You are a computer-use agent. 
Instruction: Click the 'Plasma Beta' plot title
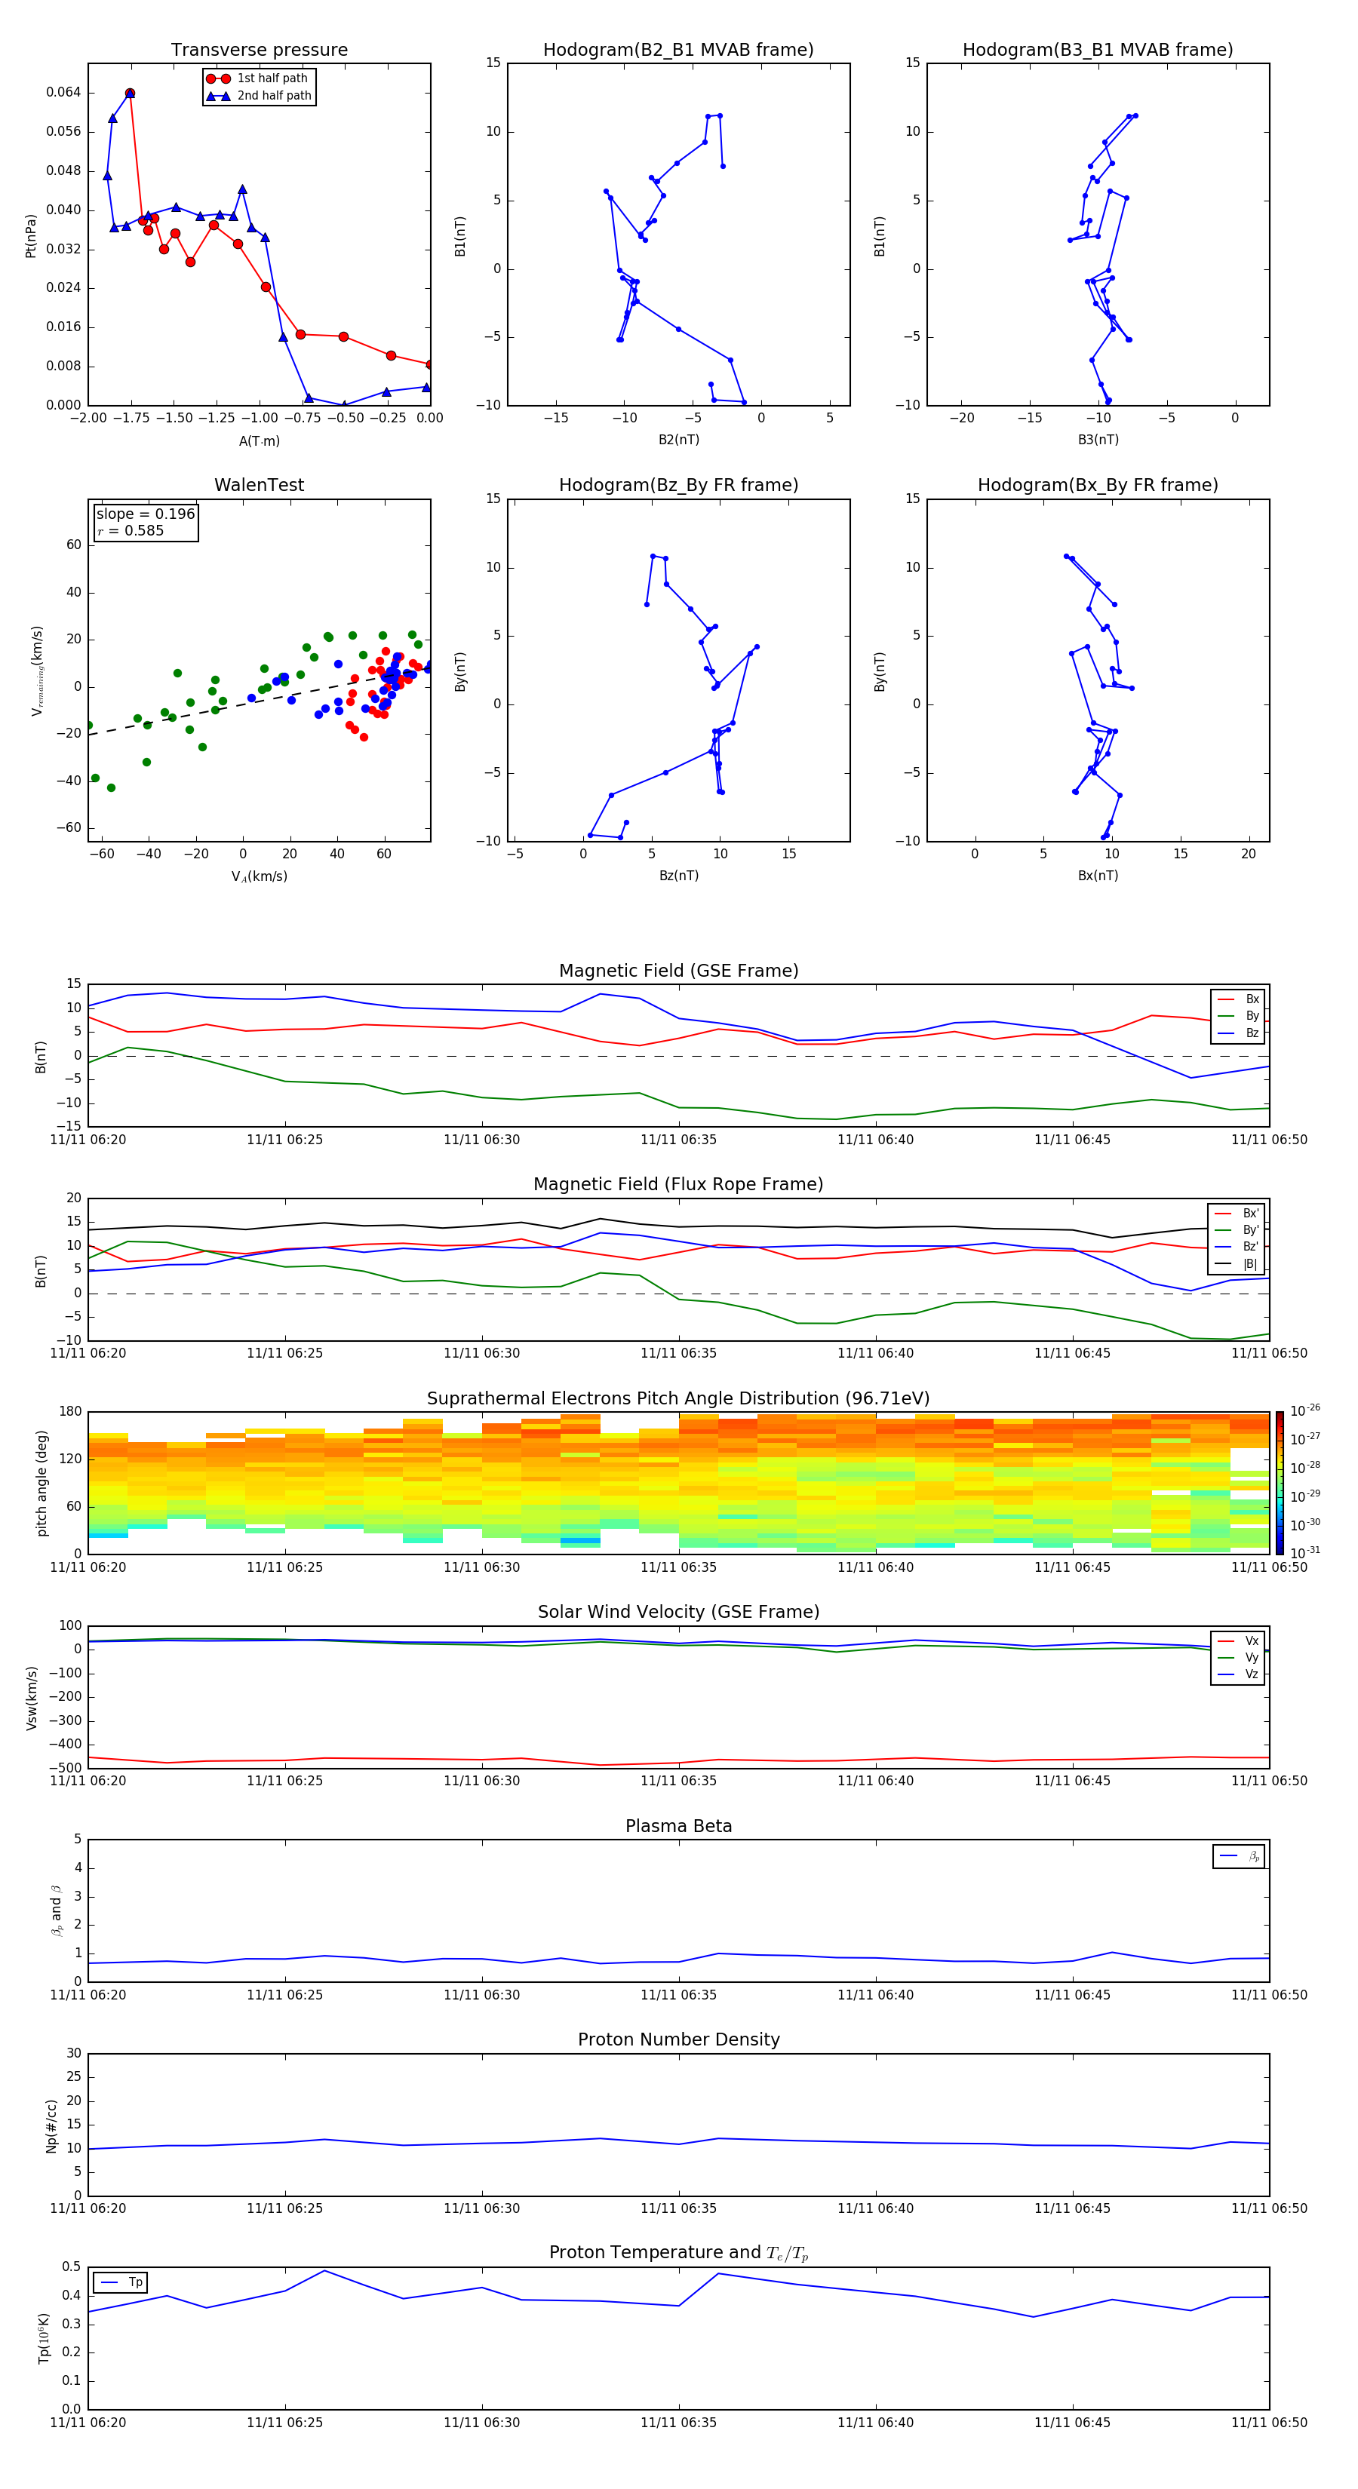678,1827
